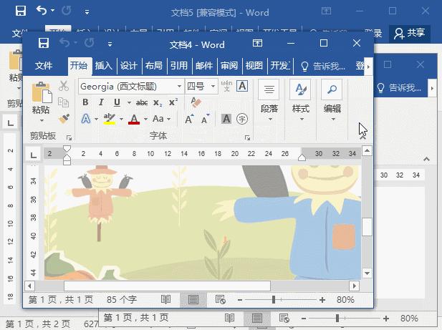Expand the 段落 paragraph group
The image size is (442, 330).
tap(269, 102)
